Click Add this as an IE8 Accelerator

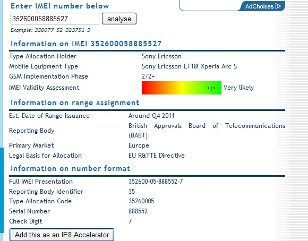coord(62,235)
